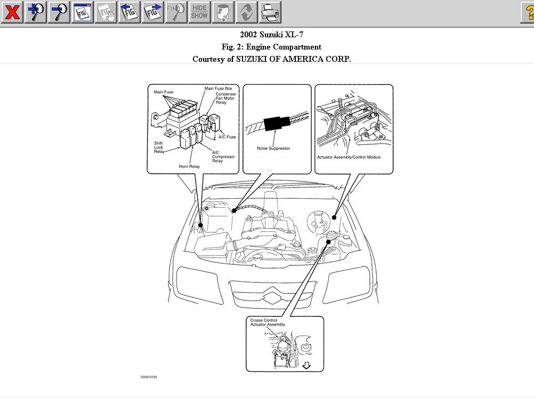The image size is (534, 398).
Task: Zoom in with the plus magnifier icon
Action: 35,12
